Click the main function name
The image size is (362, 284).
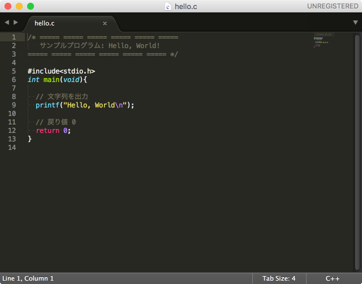[51, 80]
